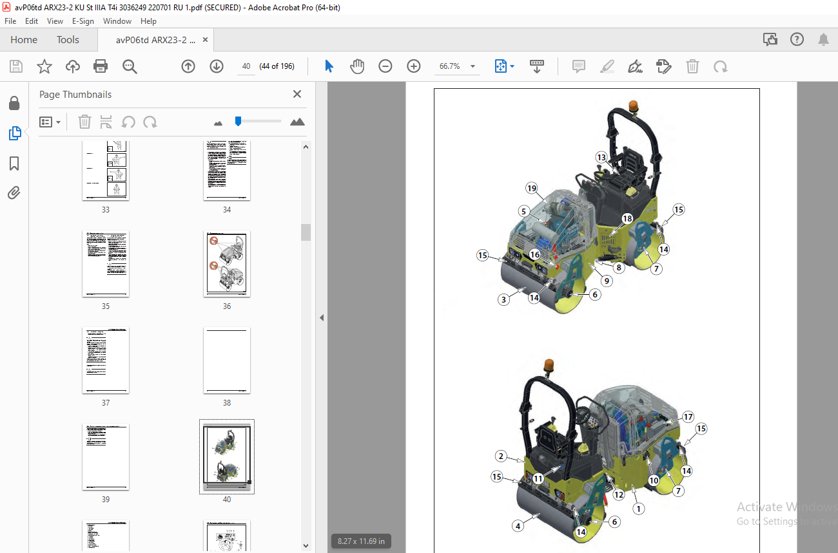The image size is (838, 553).
Task: Rotate pages counterclockwise in thumbnails panel
Action: 128,122
